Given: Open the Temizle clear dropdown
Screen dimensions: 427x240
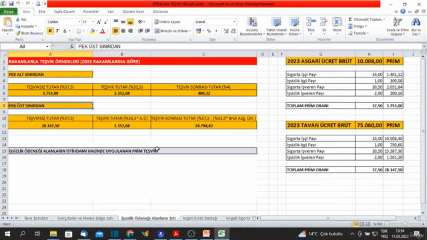Looking at the screenshot, I should 358,33.
